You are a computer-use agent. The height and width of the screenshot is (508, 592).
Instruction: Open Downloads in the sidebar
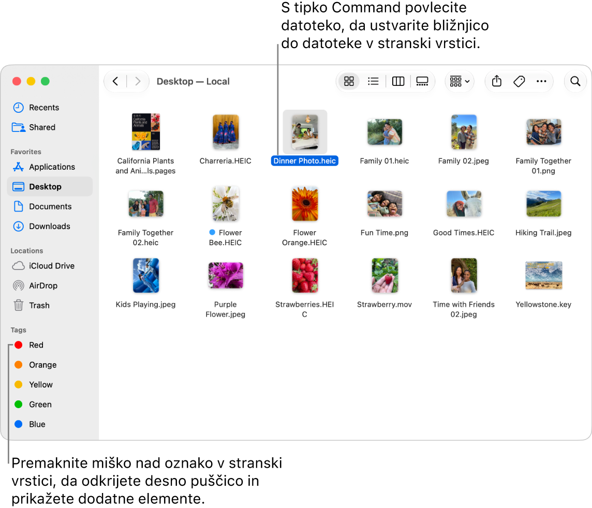50,226
